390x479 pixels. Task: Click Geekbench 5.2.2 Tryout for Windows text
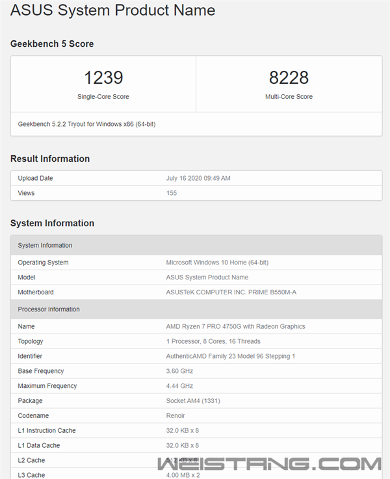pos(86,124)
